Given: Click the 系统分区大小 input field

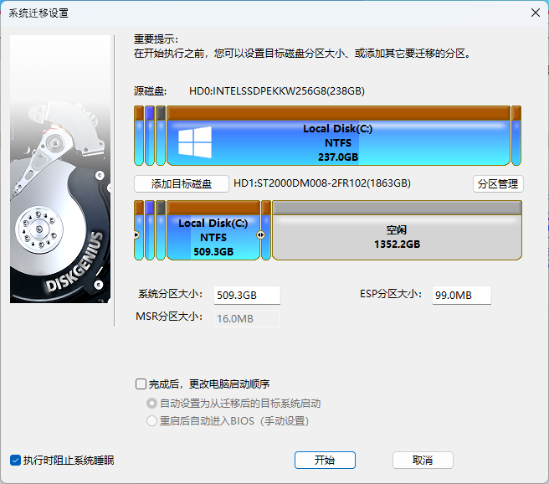Looking at the screenshot, I should pyautogui.click(x=247, y=296).
